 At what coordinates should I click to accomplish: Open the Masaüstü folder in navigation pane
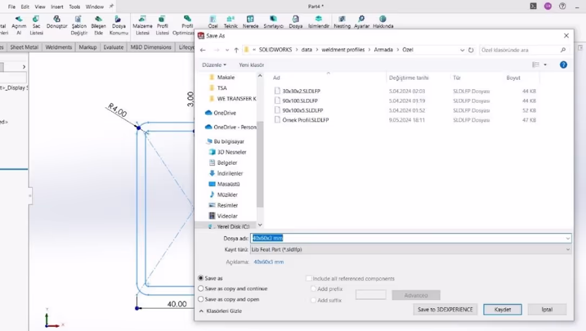(x=228, y=184)
